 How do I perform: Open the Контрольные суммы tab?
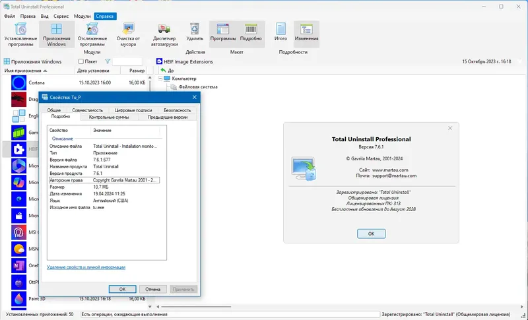click(109, 117)
